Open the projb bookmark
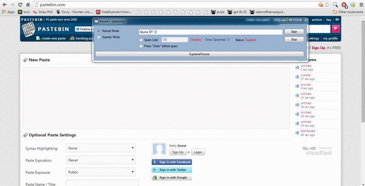Viewport: 365px width, 186px height. [218, 12]
